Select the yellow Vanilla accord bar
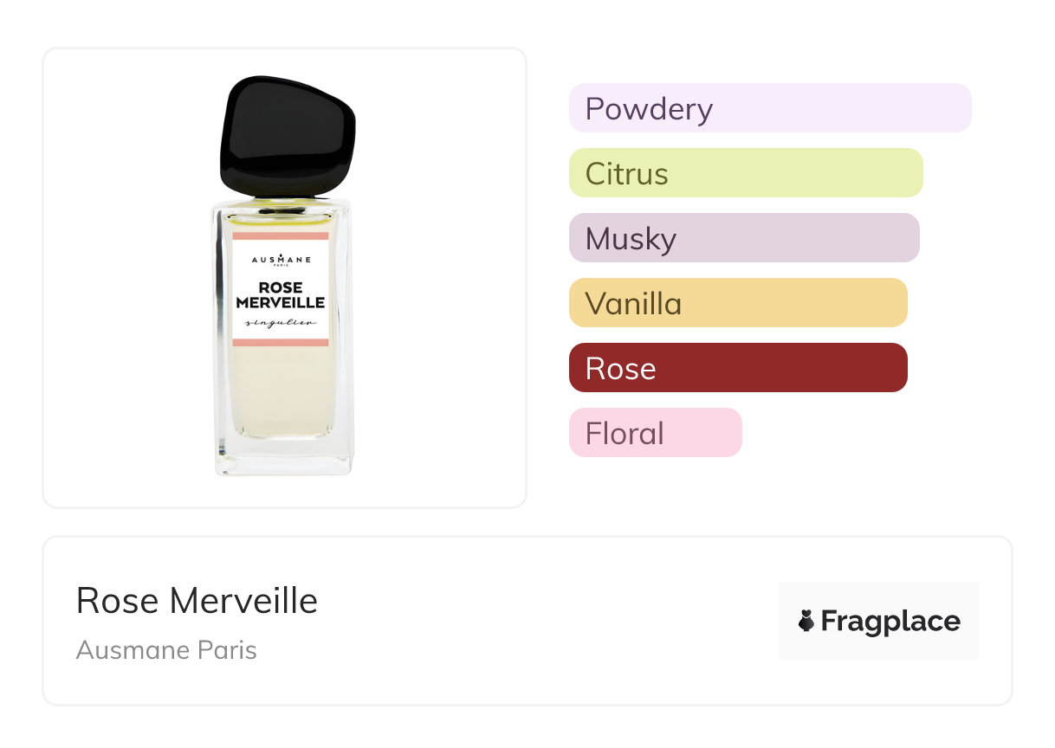This screenshot has width=1055, height=748. click(x=737, y=303)
